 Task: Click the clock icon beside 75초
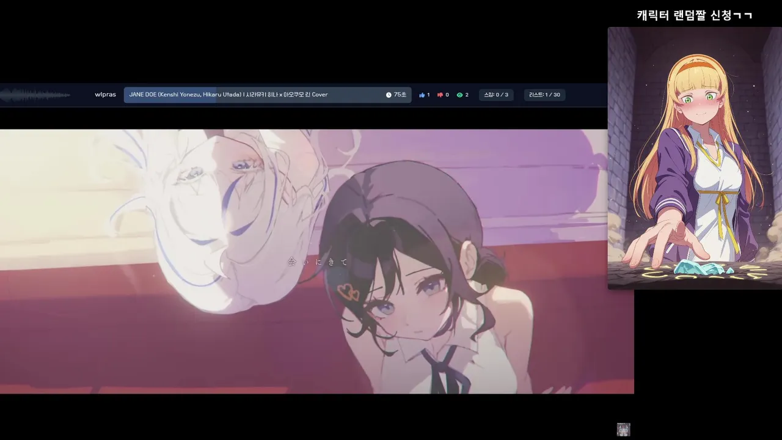point(389,95)
